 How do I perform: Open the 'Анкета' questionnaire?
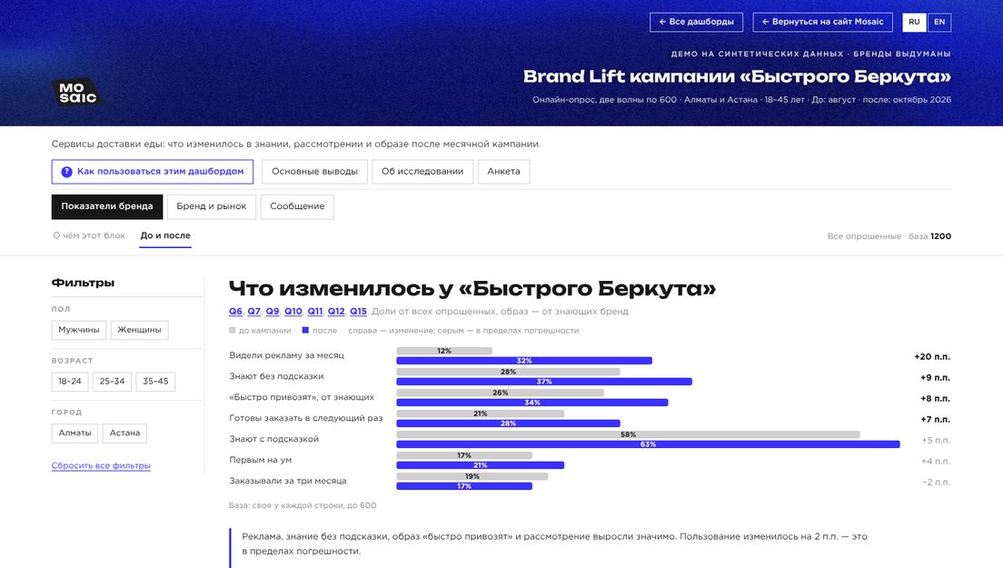click(503, 172)
